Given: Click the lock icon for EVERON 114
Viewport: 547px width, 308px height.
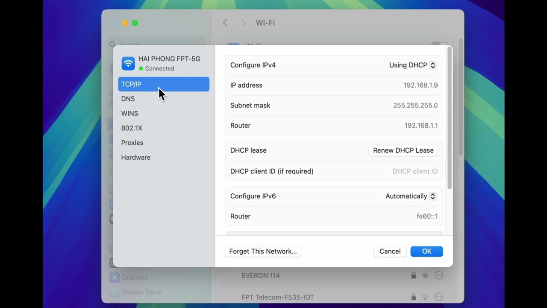Looking at the screenshot, I should [x=413, y=275].
